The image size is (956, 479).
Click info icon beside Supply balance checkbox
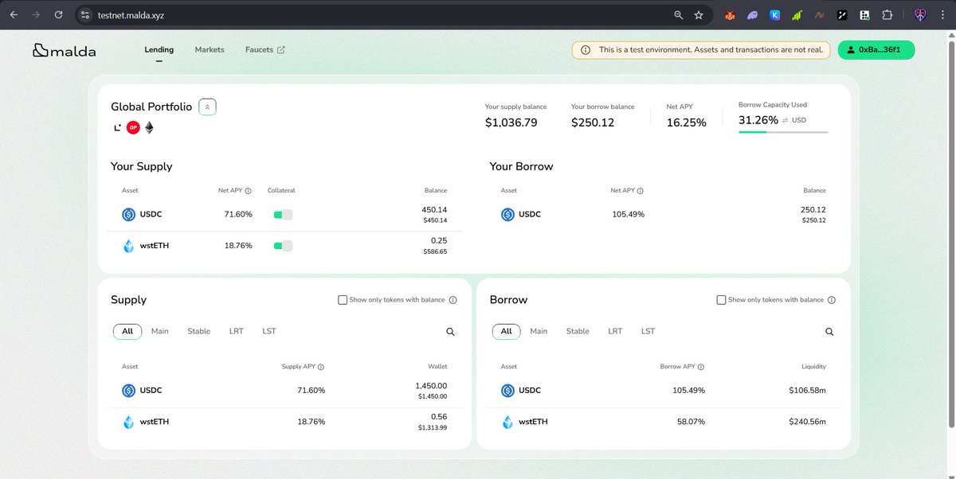pyautogui.click(x=453, y=300)
